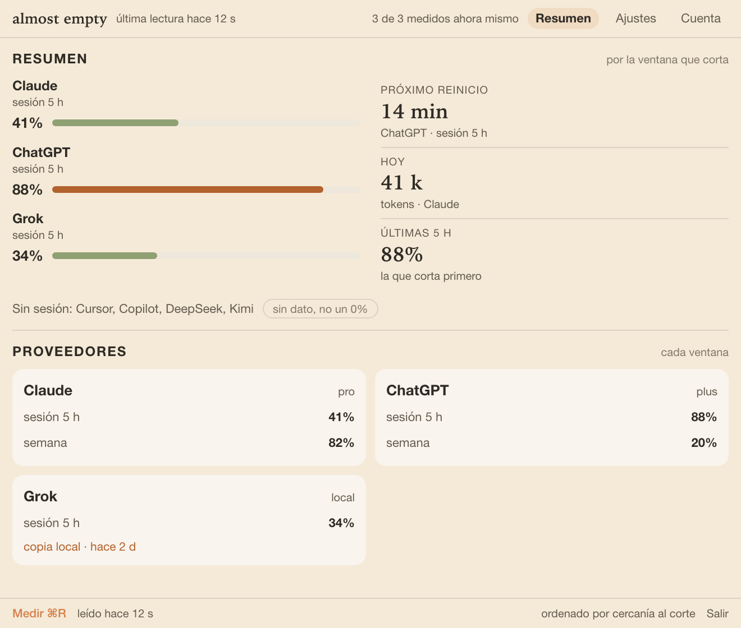Click the PRÓXIMO REINICIO label
The image size is (741, 628).
point(434,90)
